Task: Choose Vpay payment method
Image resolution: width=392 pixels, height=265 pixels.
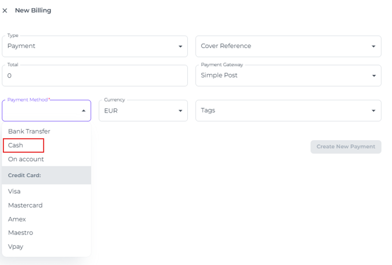Action: coord(16,246)
